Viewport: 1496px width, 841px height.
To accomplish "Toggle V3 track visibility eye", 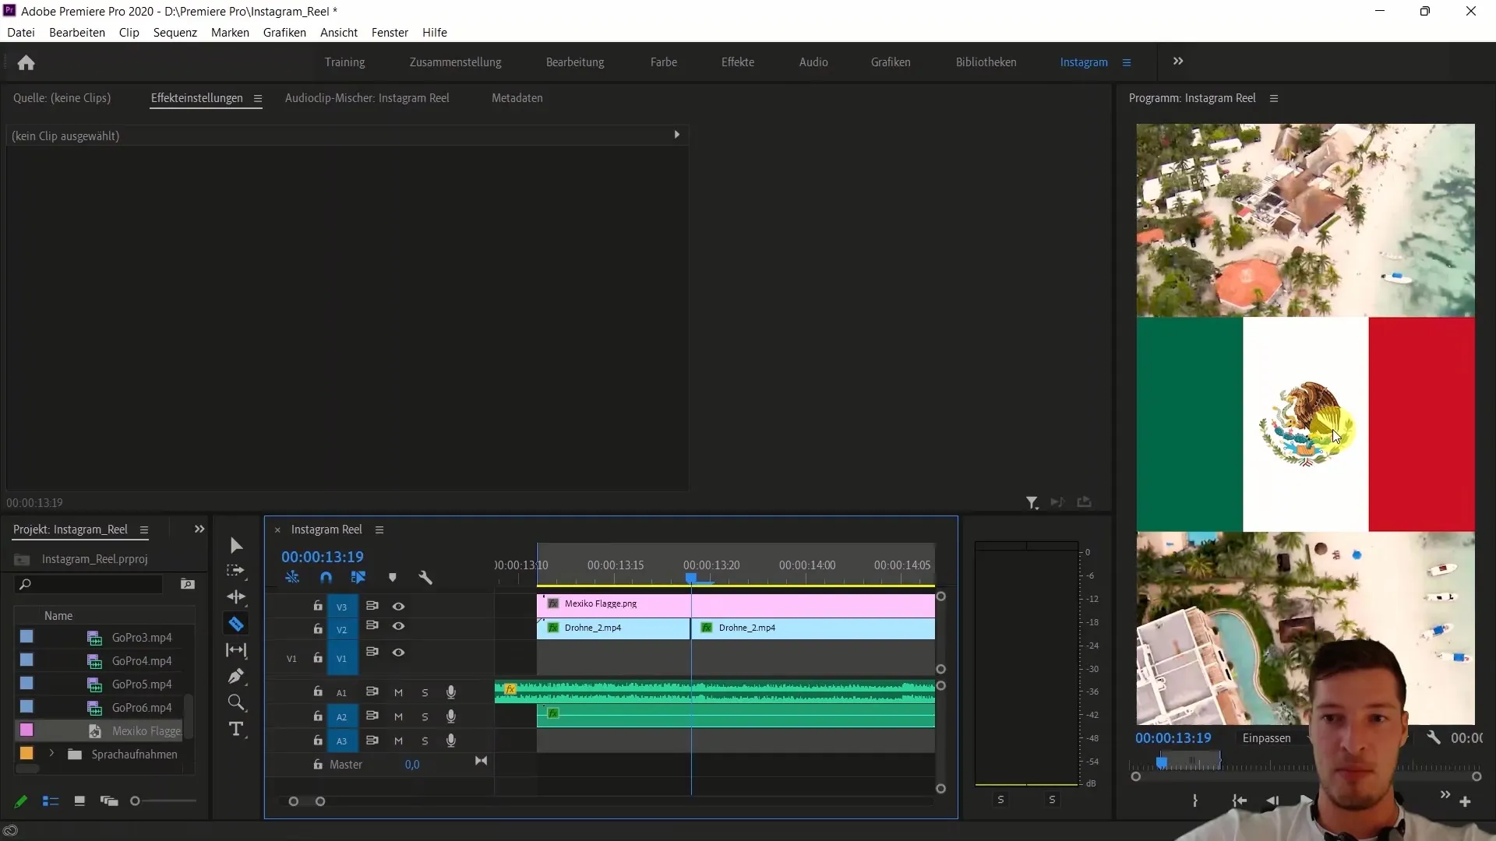I will (398, 606).
